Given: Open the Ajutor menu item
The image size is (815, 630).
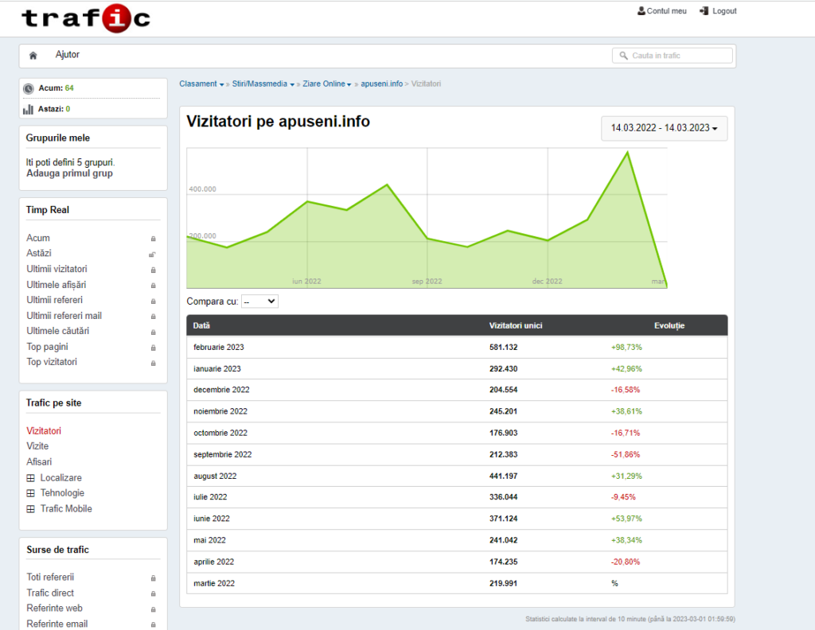Looking at the screenshot, I should [68, 55].
